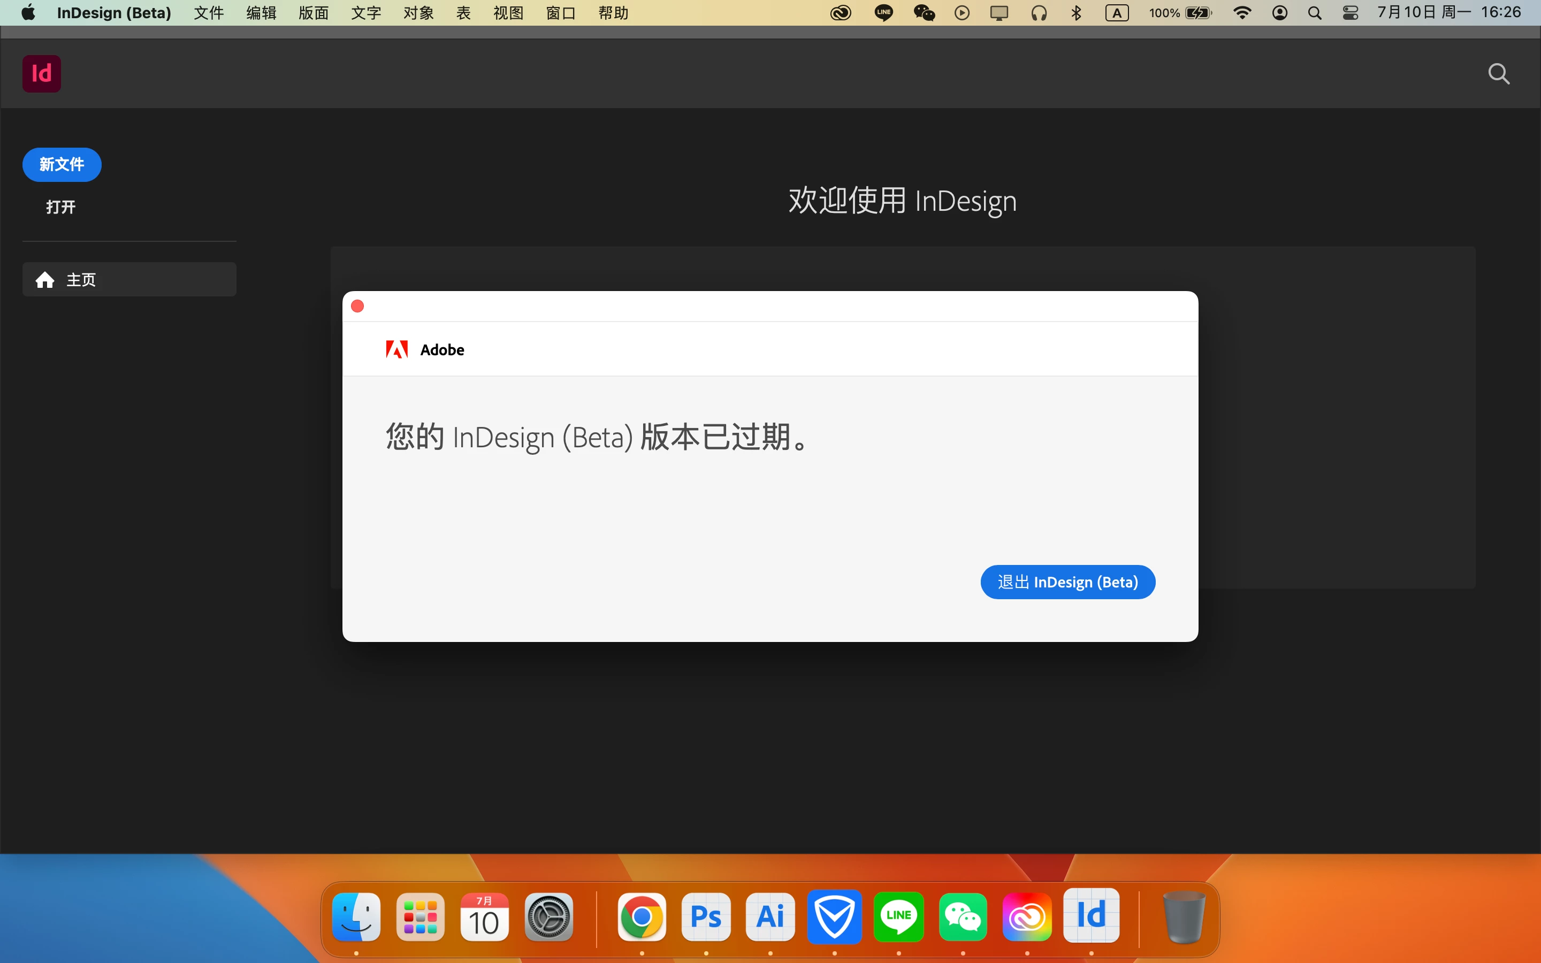Click the 新文件 button

coord(62,165)
